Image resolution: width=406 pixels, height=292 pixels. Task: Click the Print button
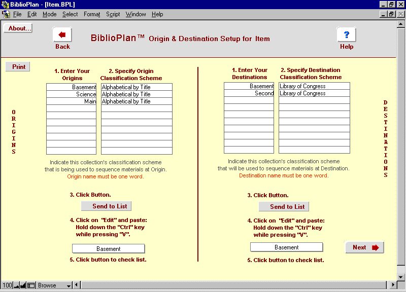click(x=18, y=67)
